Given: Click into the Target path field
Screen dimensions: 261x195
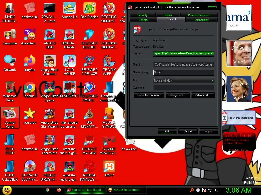Looking at the screenshot, I should [x=184, y=53].
